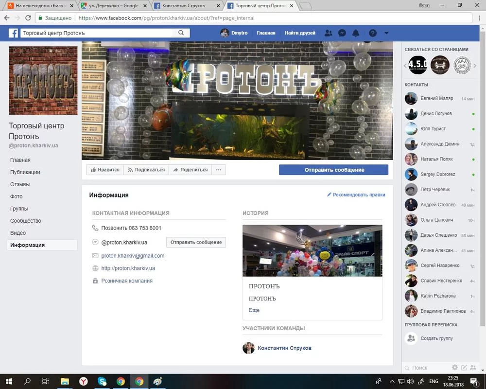
Task: Open the 4.5.0 page icon
Action: point(418,65)
